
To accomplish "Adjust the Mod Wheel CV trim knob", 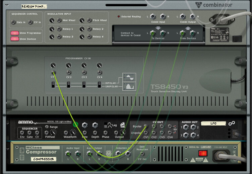I will (52, 20).
